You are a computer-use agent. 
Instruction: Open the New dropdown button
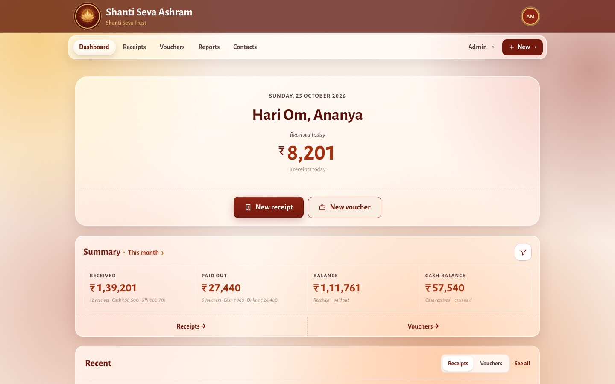point(522,47)
